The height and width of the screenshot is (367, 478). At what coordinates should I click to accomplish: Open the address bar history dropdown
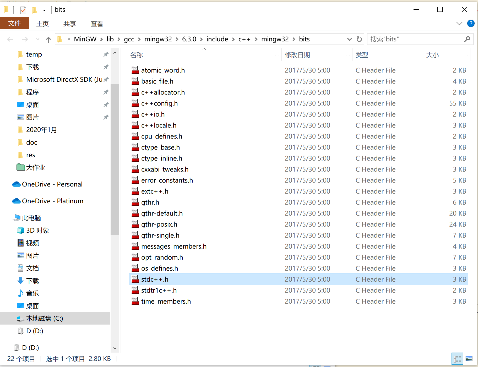coord(349,39)
